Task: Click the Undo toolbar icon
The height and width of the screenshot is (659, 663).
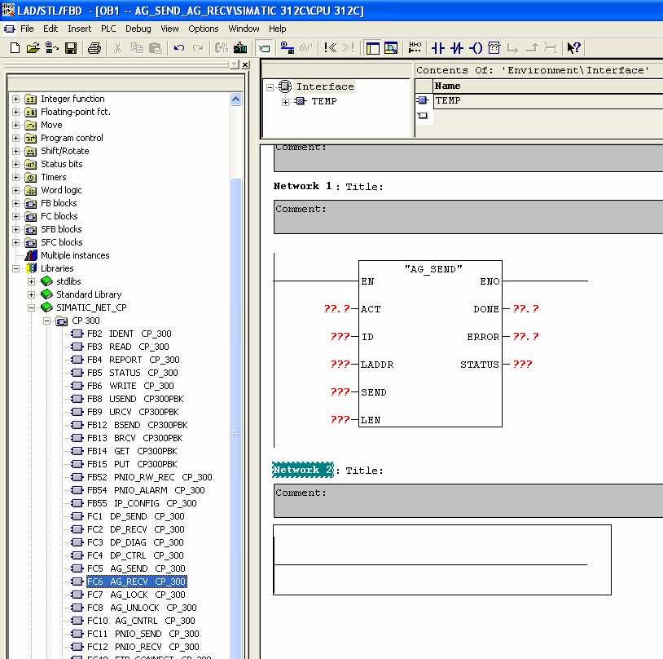Action: tap(179, 48)
